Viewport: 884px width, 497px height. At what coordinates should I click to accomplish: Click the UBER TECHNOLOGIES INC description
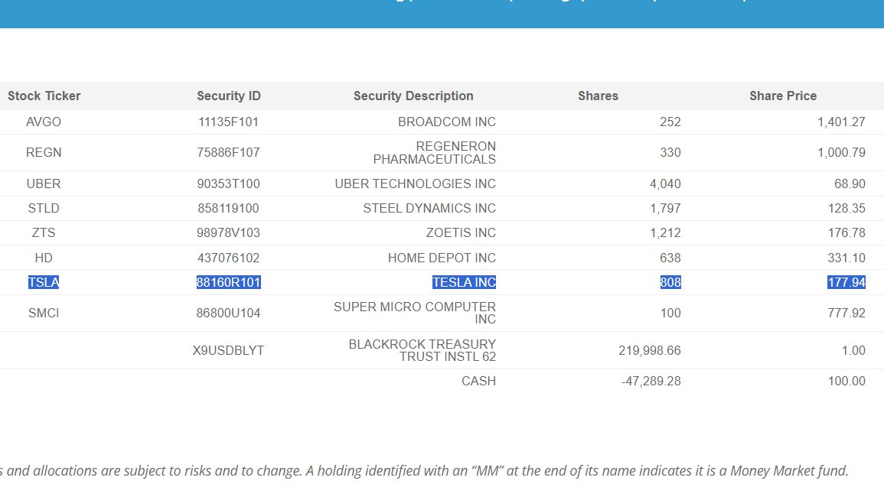[x=415, y=184]
